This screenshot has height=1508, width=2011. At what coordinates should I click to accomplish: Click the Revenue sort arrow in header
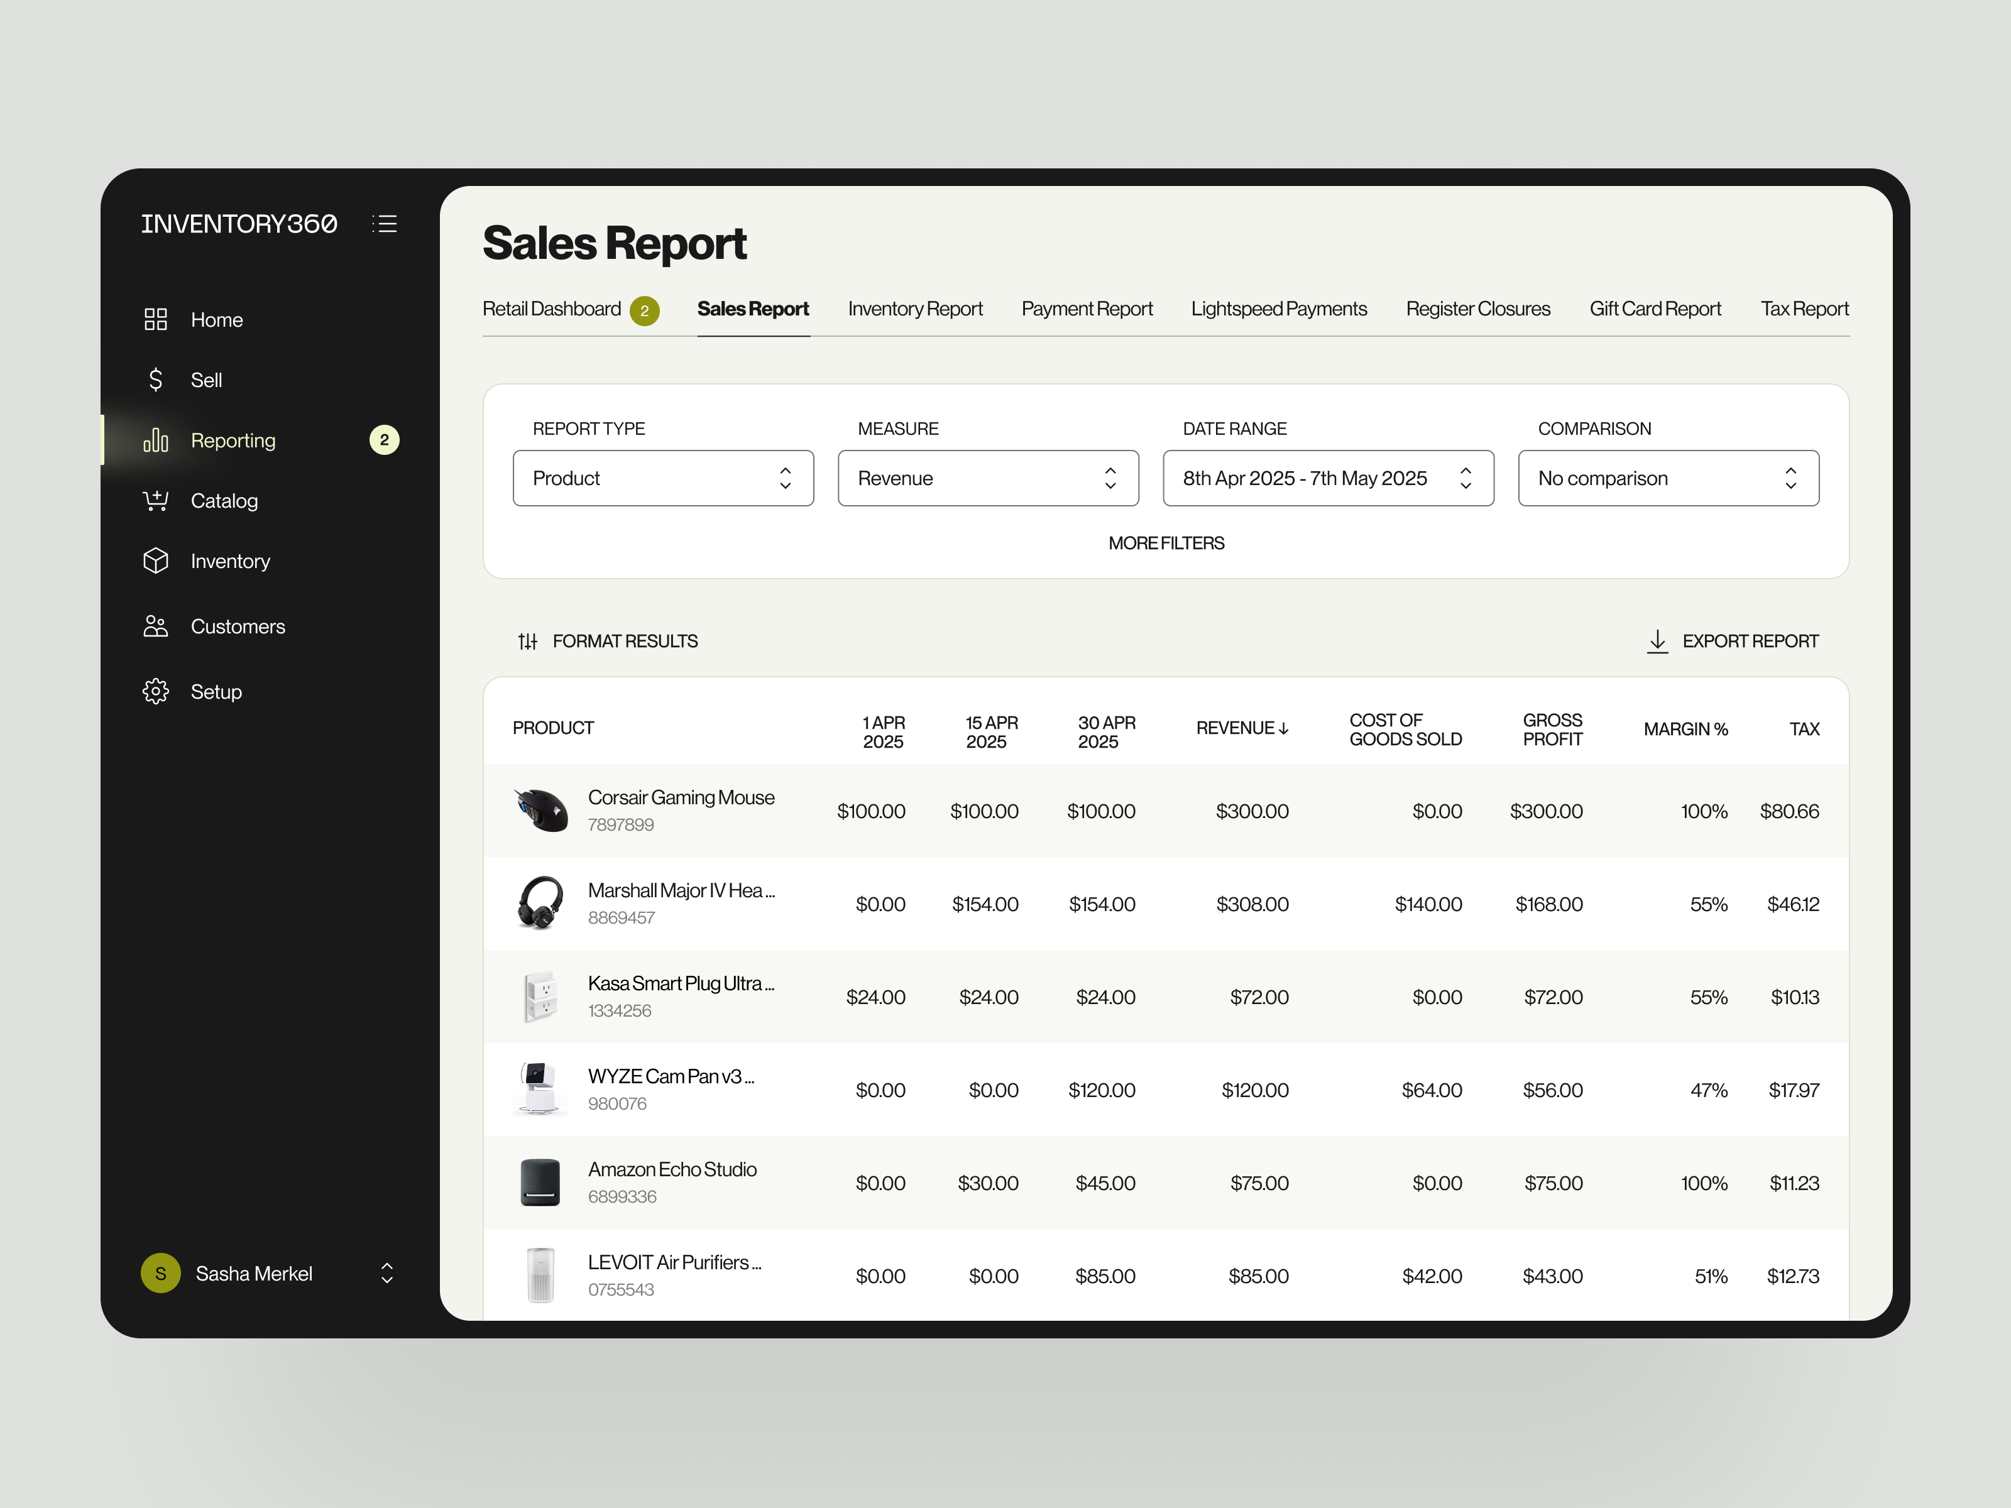pyautogui.click(x=1284, y=728)
